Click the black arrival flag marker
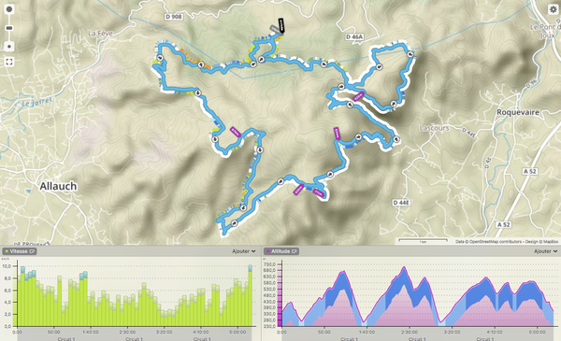The image size is (561, 341). point(281,26)
